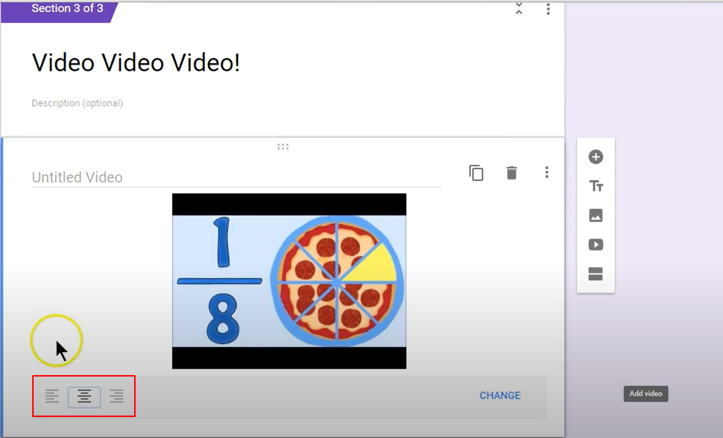Delete the video using the trash icon
The height and width of the screenshot is (438, 723).
click(x=511, y=173)
